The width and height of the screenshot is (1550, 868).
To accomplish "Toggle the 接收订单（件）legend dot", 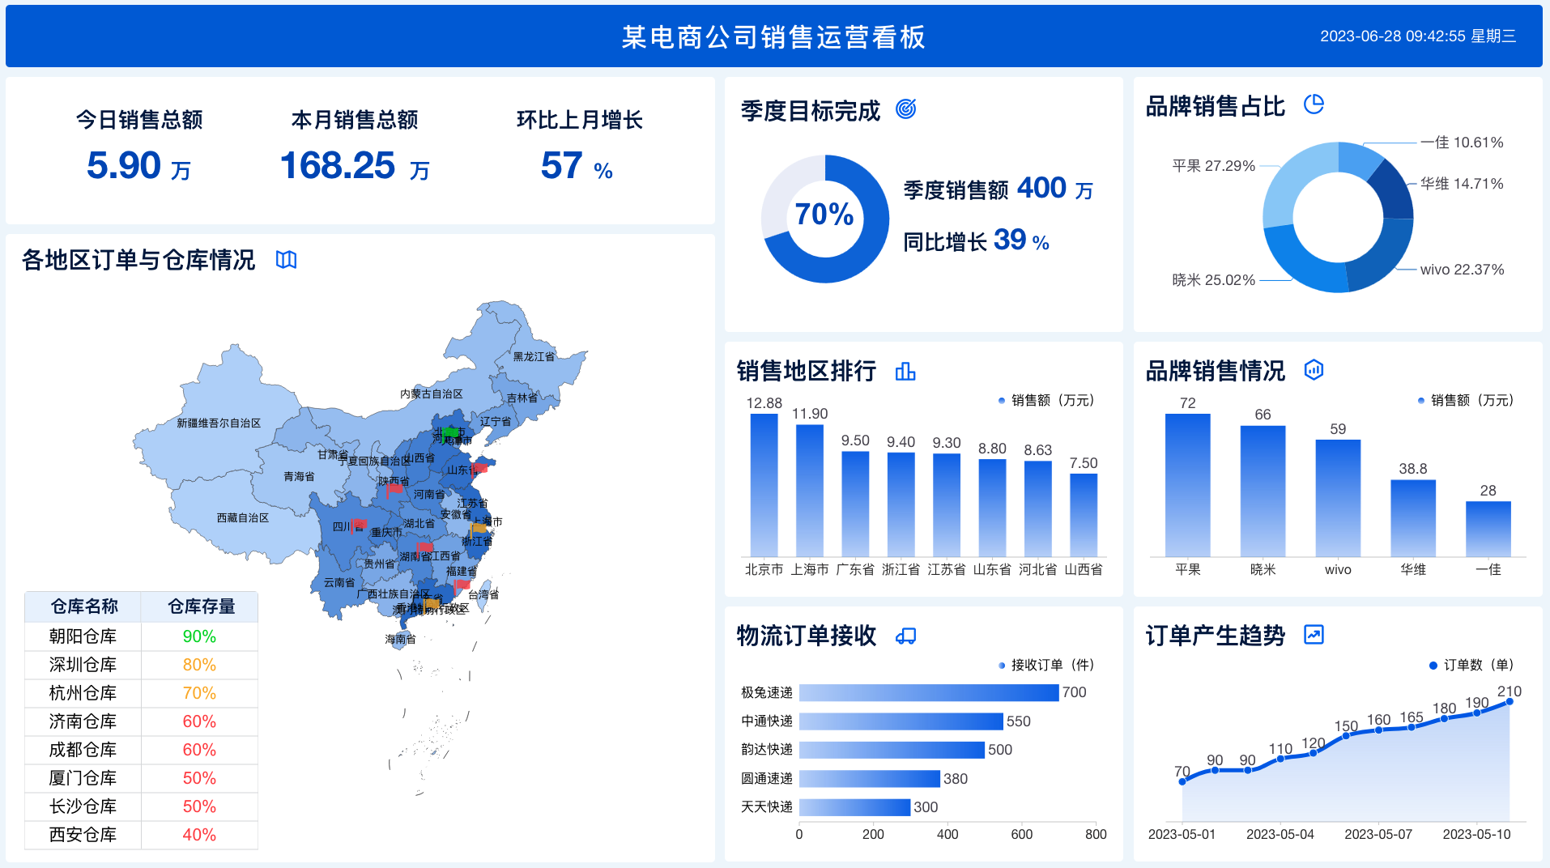I will (x=1002, y=666).
